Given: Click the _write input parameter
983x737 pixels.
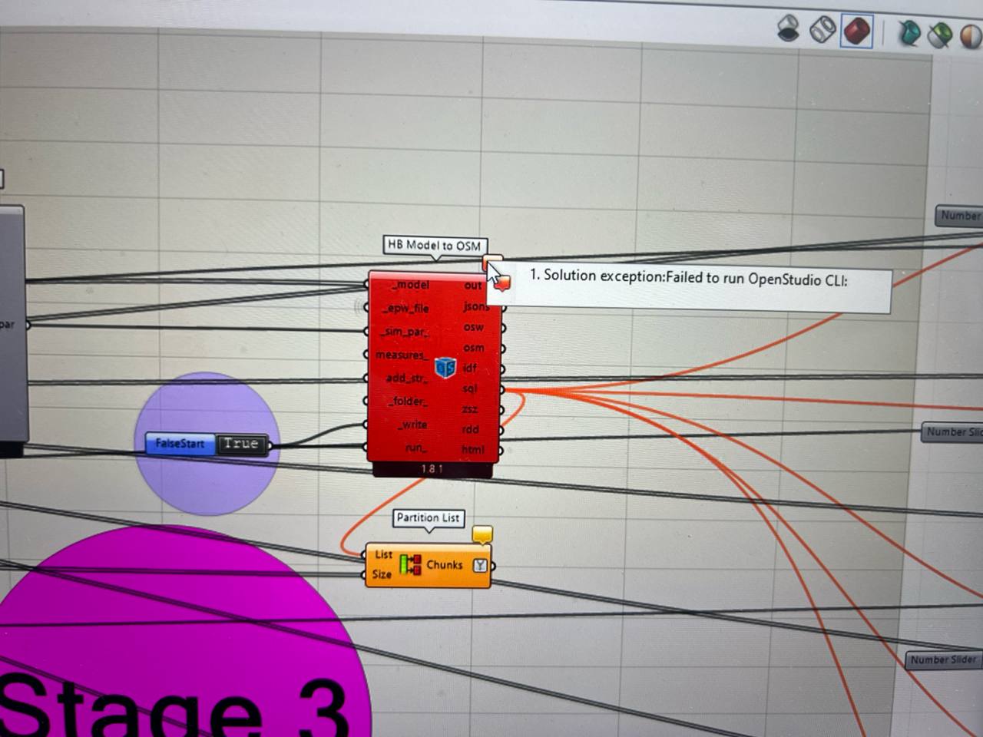Looking at the screenshot, I should [412, 425].
